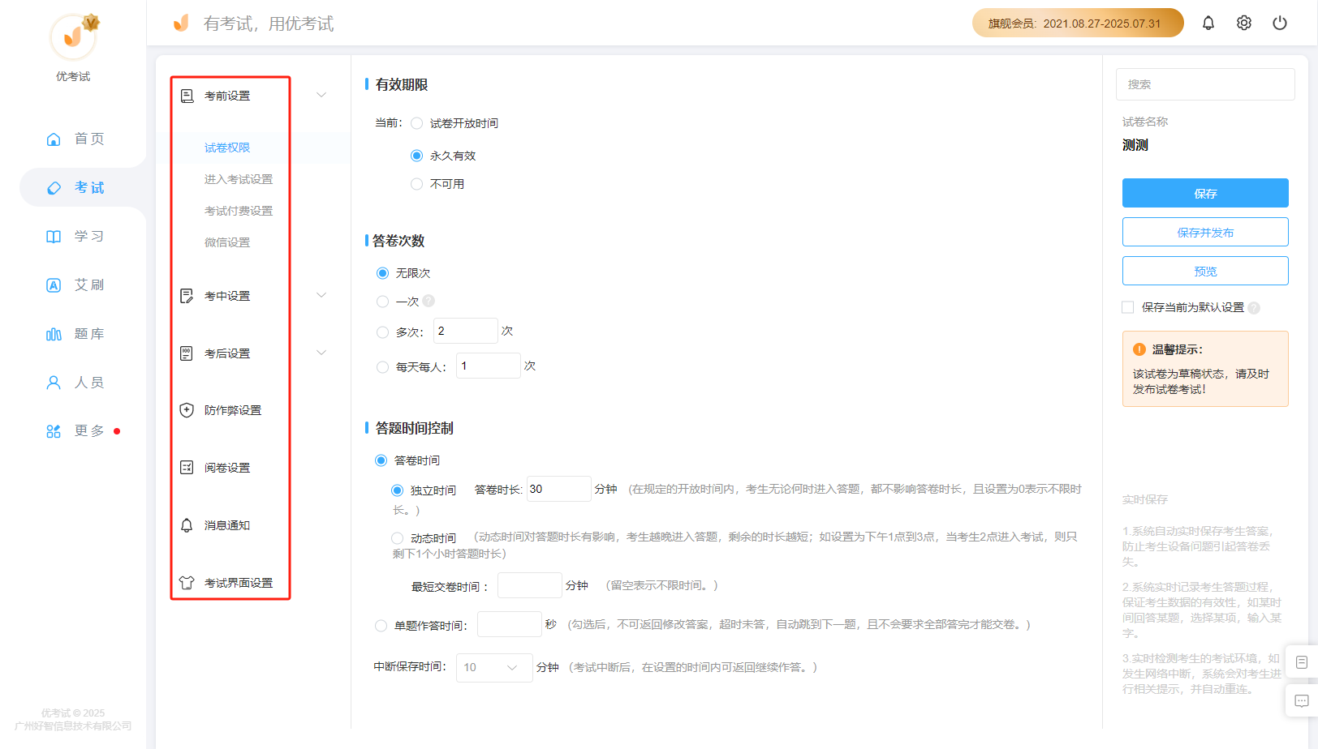Navigate to 题库 in sidebar
1318x749 pixels.
coord(89,334)
